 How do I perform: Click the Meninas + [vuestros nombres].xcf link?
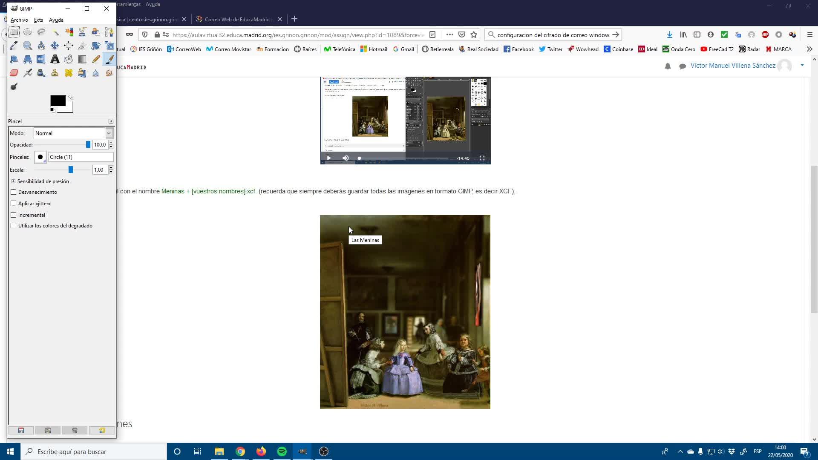coord(208,191)
